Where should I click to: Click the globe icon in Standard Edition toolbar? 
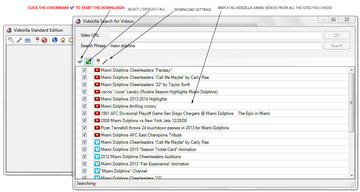point(55,40)
